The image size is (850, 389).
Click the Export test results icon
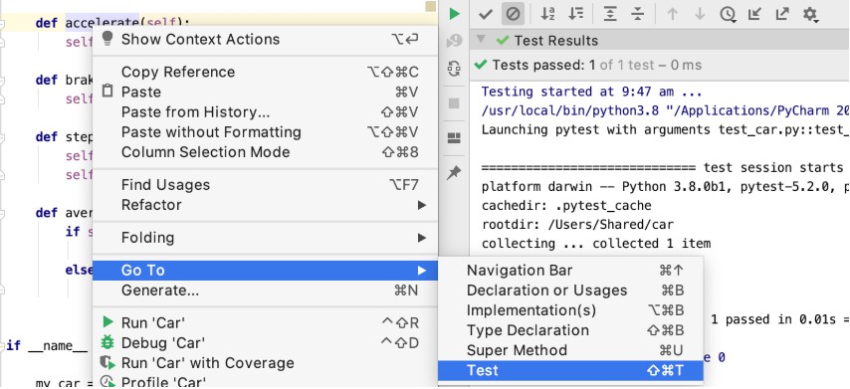click(781, 14)
